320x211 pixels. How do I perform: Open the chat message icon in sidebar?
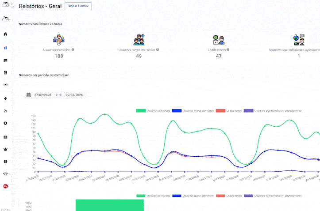tap(5, 60)
